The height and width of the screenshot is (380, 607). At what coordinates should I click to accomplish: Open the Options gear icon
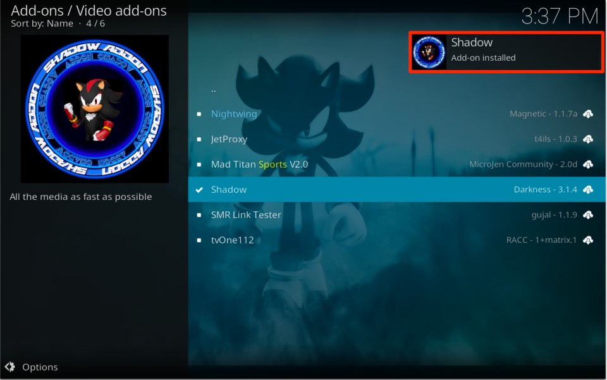tap(10, 367)
